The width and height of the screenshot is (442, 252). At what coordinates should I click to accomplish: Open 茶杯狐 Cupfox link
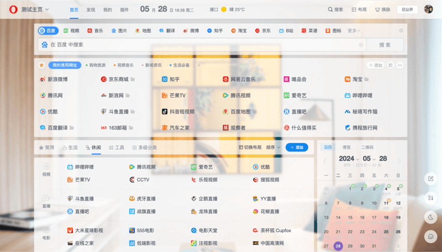click(x=272, y=230)
